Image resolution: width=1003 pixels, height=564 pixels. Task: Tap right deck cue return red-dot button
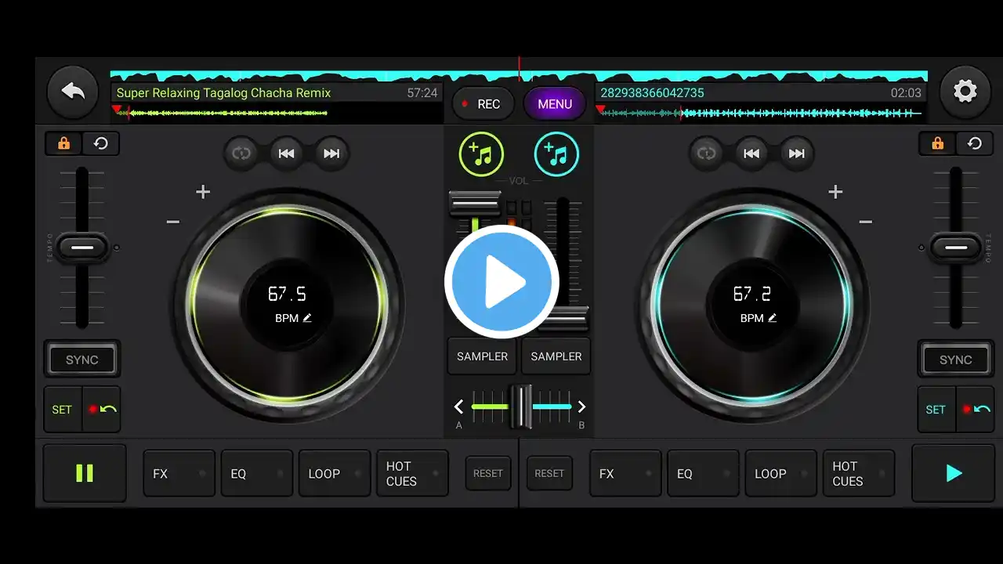click(x=976, y=409)
